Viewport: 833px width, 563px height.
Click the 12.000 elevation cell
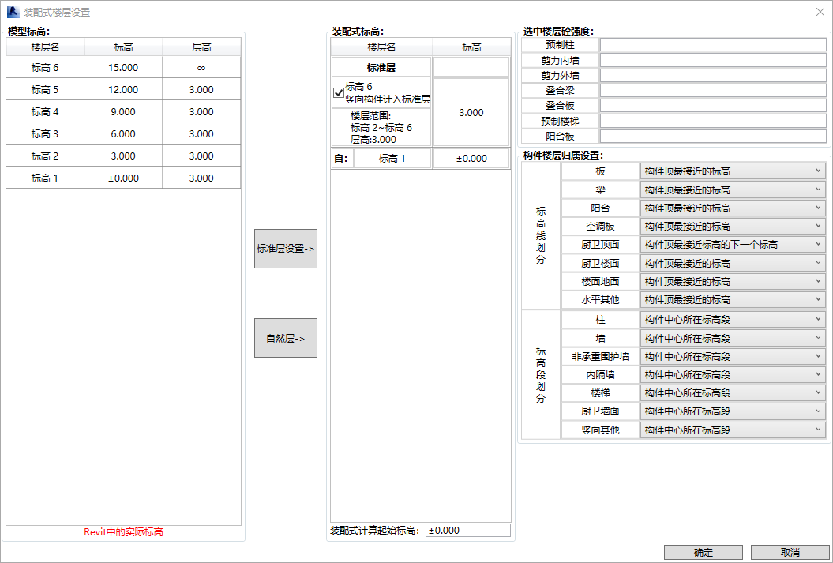pyautogui.click(x=123, y=90)
